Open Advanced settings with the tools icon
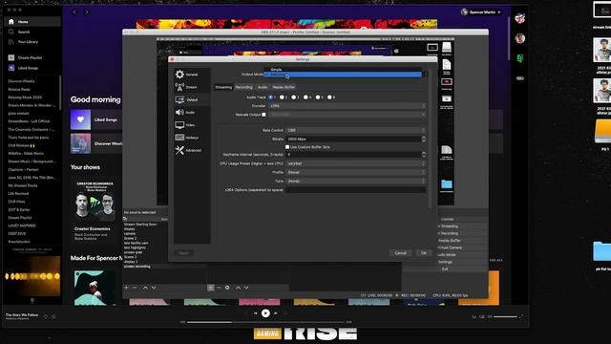The height and width of the screenshot is (344, 611). [x=179, y=150]
